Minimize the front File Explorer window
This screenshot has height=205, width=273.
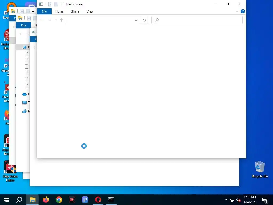point(215,4)
